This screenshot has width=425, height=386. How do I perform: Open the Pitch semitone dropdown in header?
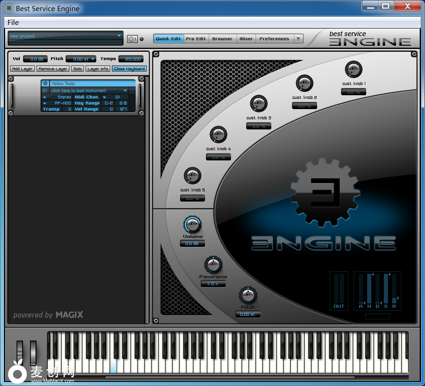[x=93, y=59]
